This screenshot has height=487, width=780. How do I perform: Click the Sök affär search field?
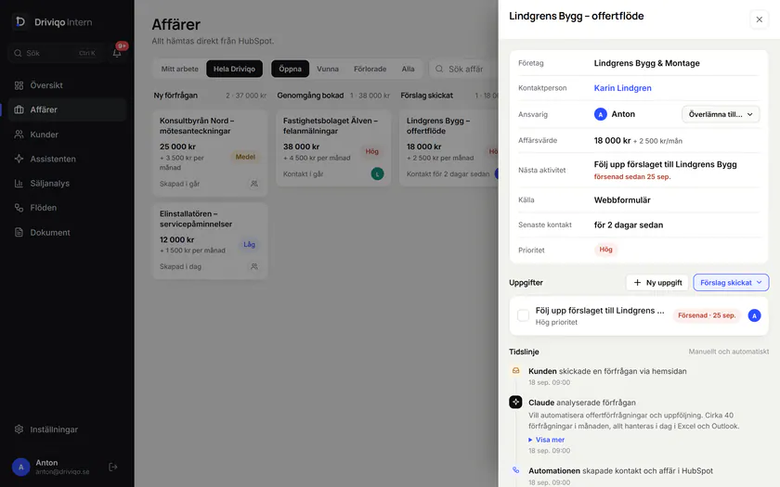[x=463, y=69]
